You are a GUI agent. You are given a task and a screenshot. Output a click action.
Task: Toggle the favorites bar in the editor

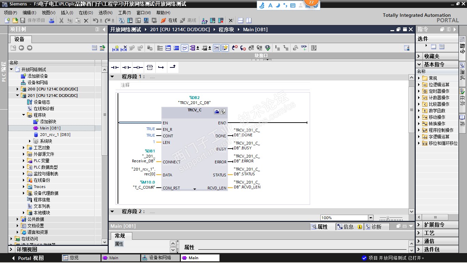coord(225,48)
